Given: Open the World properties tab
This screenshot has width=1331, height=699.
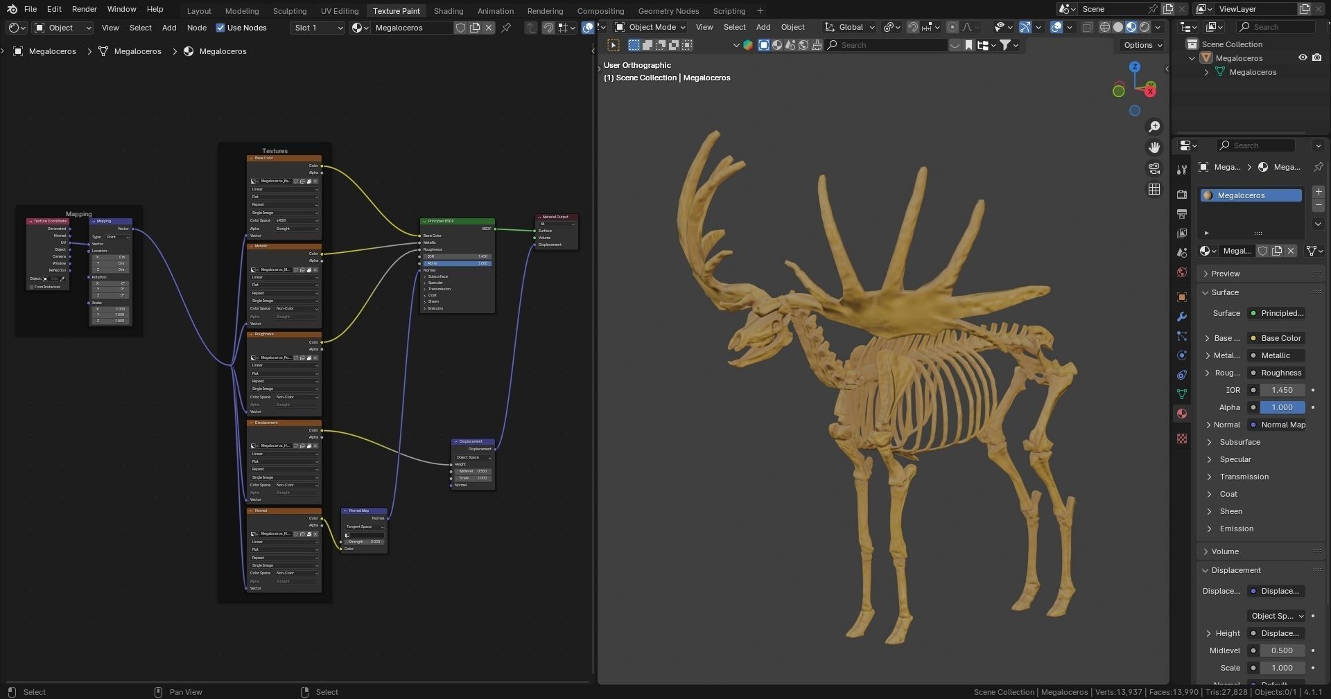Looking at the screenshot, I should pyautogui.click(x=1182, y=272).
